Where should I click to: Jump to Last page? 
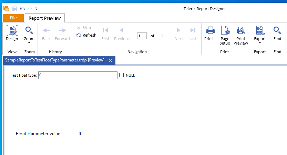193,34
